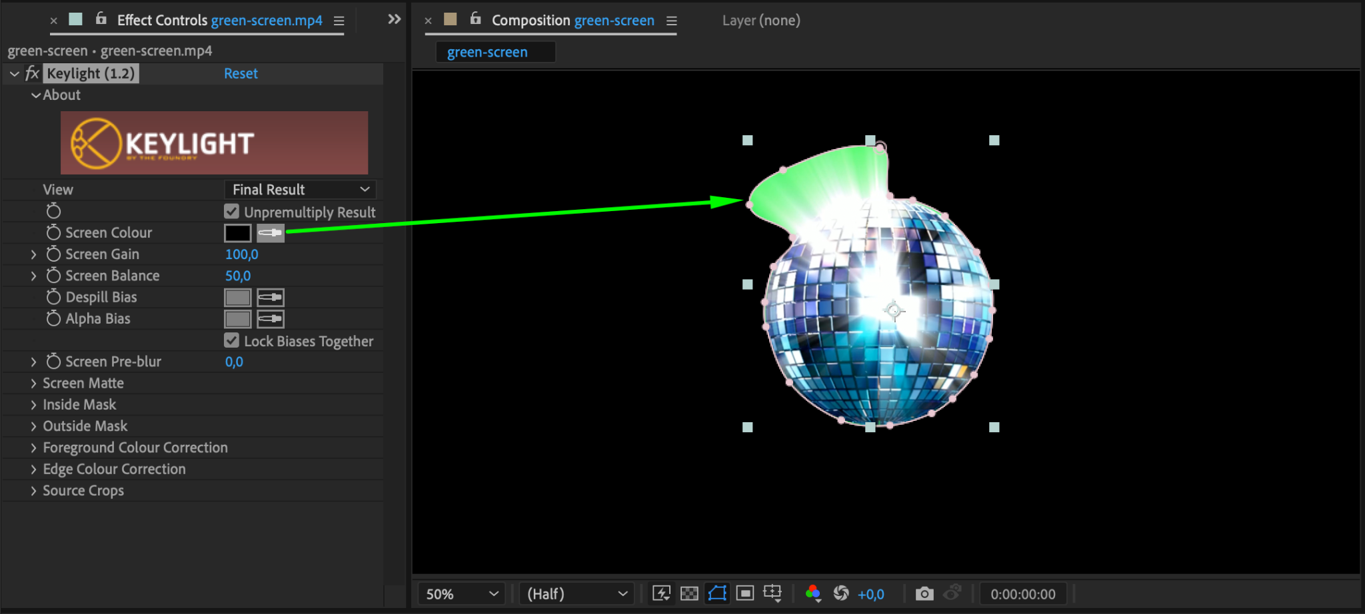The height and width of the screenshot is (614, 1365).
Task: Switch to the Layer (none) panel tab
Action: click(x=761, y=21)
